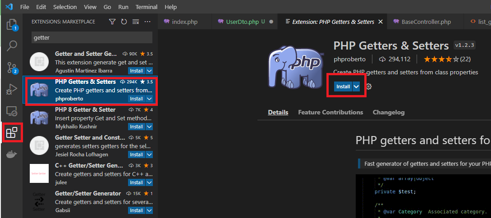Open Docker view in activity bar
The width and height of the screenshot is (491, 218).
[x=12, y=154]
